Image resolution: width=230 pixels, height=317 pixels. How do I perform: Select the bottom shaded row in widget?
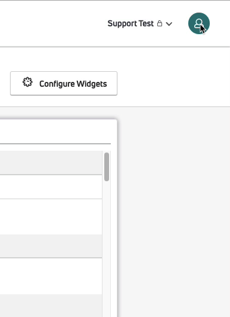51,306
